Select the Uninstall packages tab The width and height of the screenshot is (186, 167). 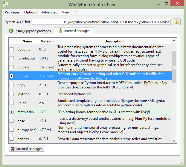point(74,31)
